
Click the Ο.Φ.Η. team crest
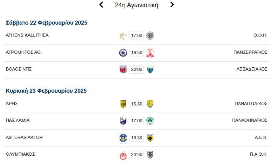[150, 36]
